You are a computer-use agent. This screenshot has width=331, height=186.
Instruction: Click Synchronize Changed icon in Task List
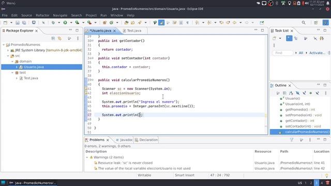point(322,38)
